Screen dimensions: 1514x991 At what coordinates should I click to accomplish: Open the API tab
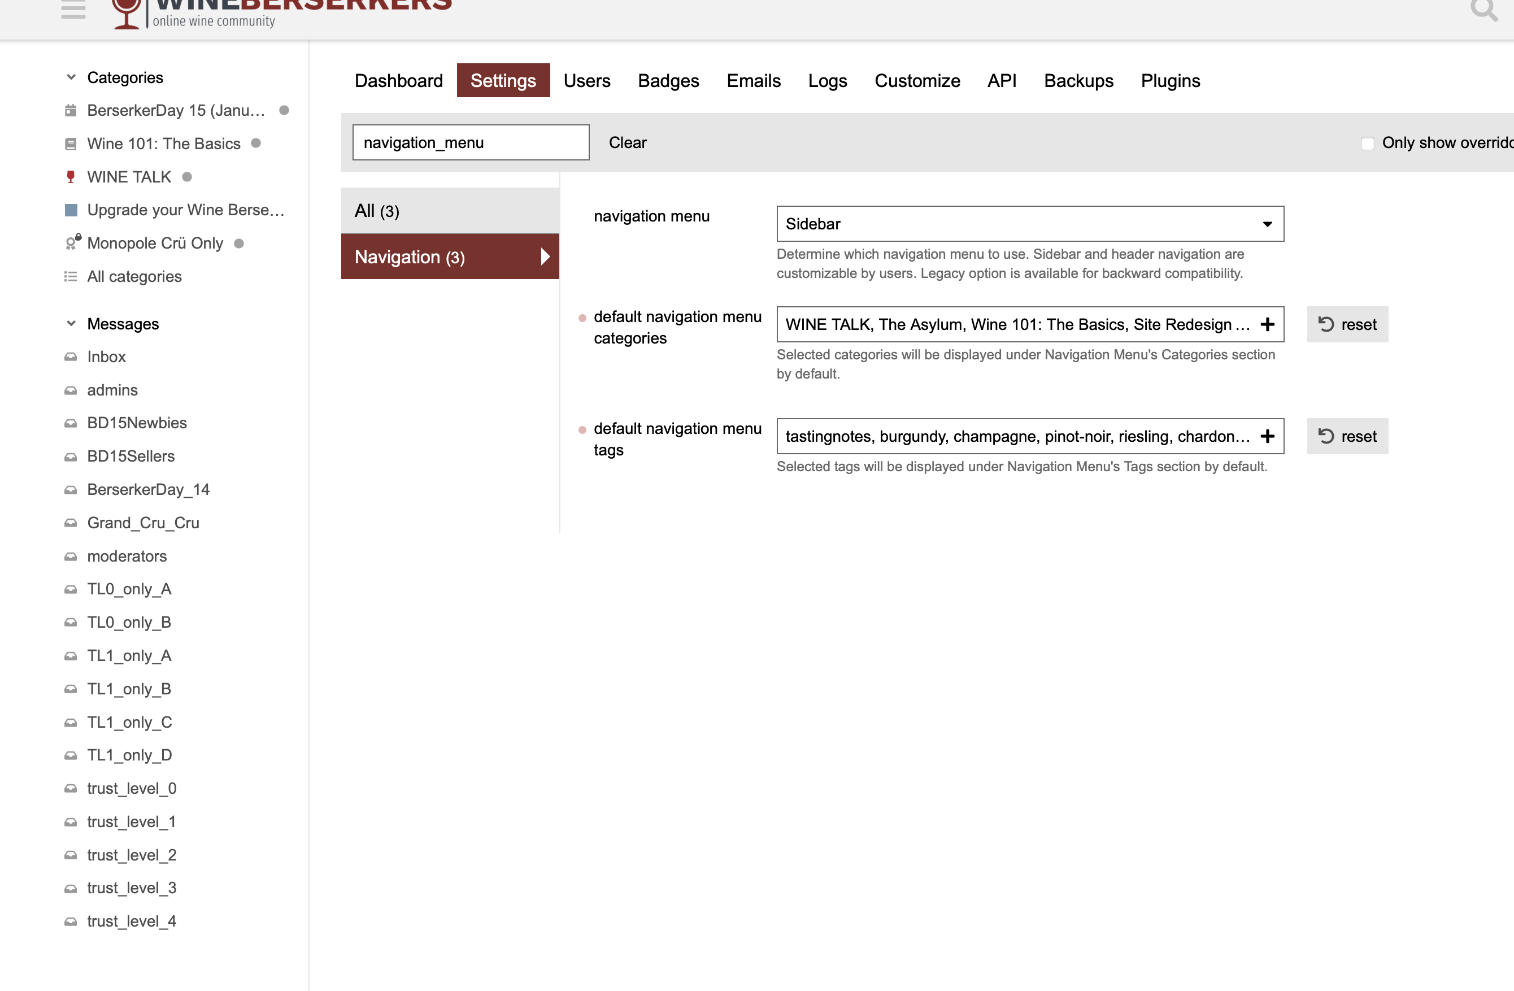click(1002, 81)
